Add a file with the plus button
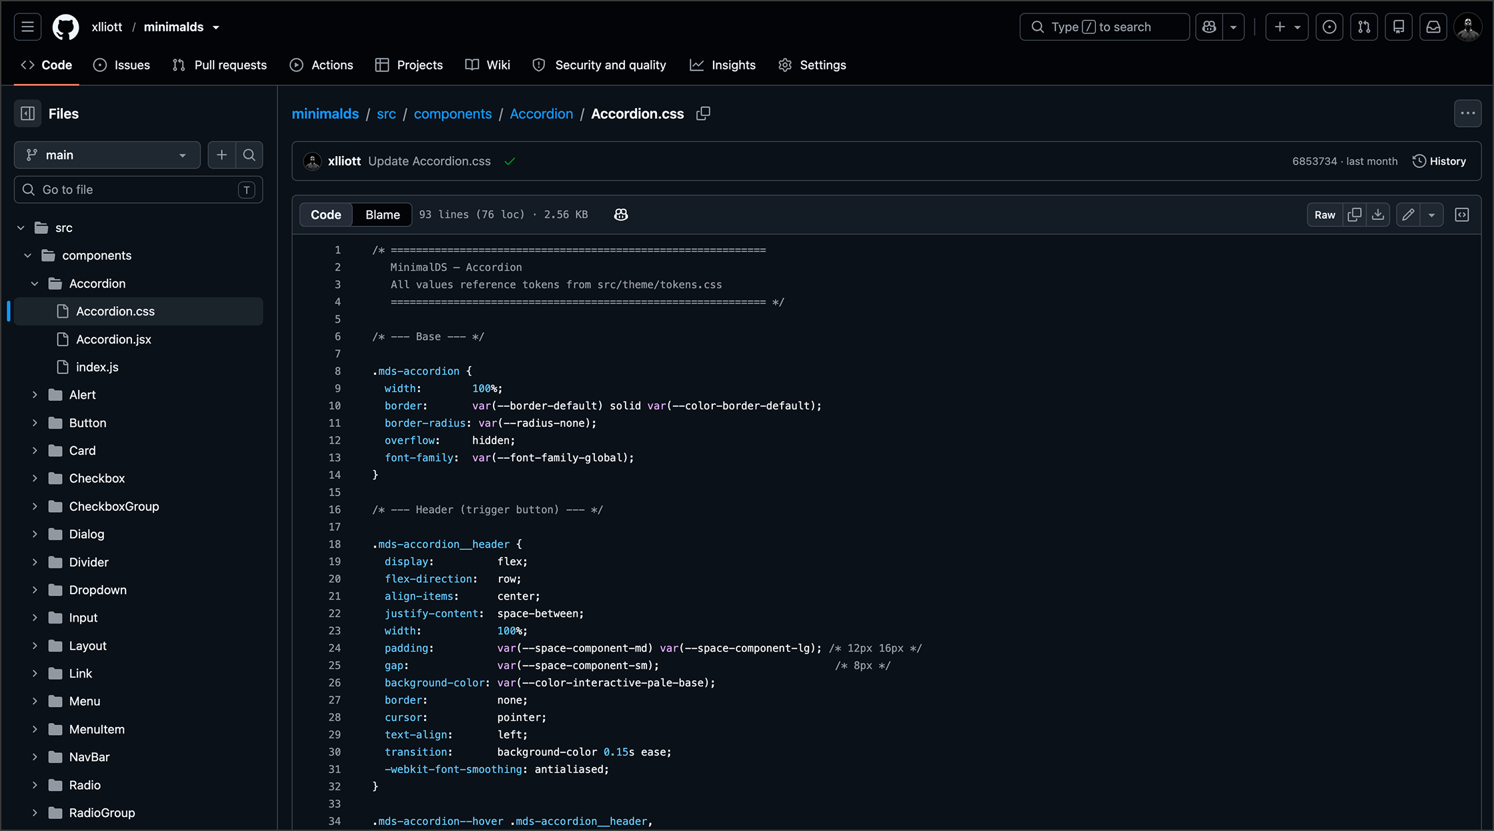Viewport: 1494px width, 831px height. coord(221,155)
